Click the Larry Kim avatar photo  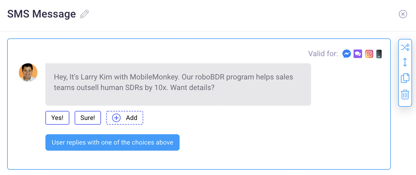tap(28, 73)
